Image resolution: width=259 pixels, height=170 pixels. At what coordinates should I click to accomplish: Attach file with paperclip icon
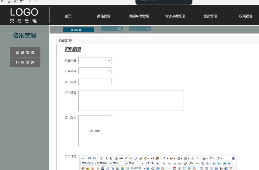click(113, 168)
